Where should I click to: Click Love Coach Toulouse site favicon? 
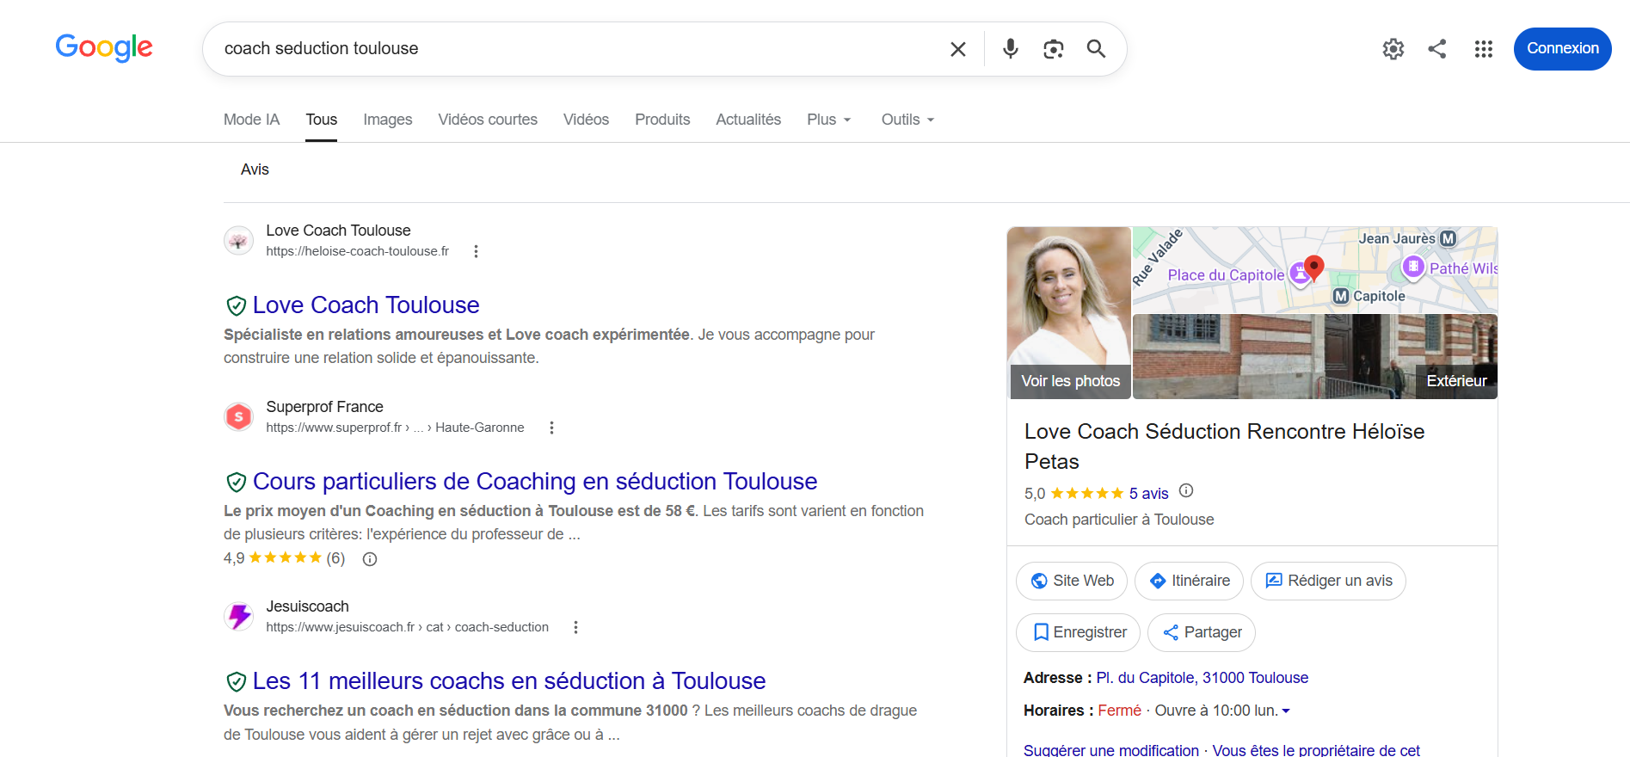tap(238, 241)
